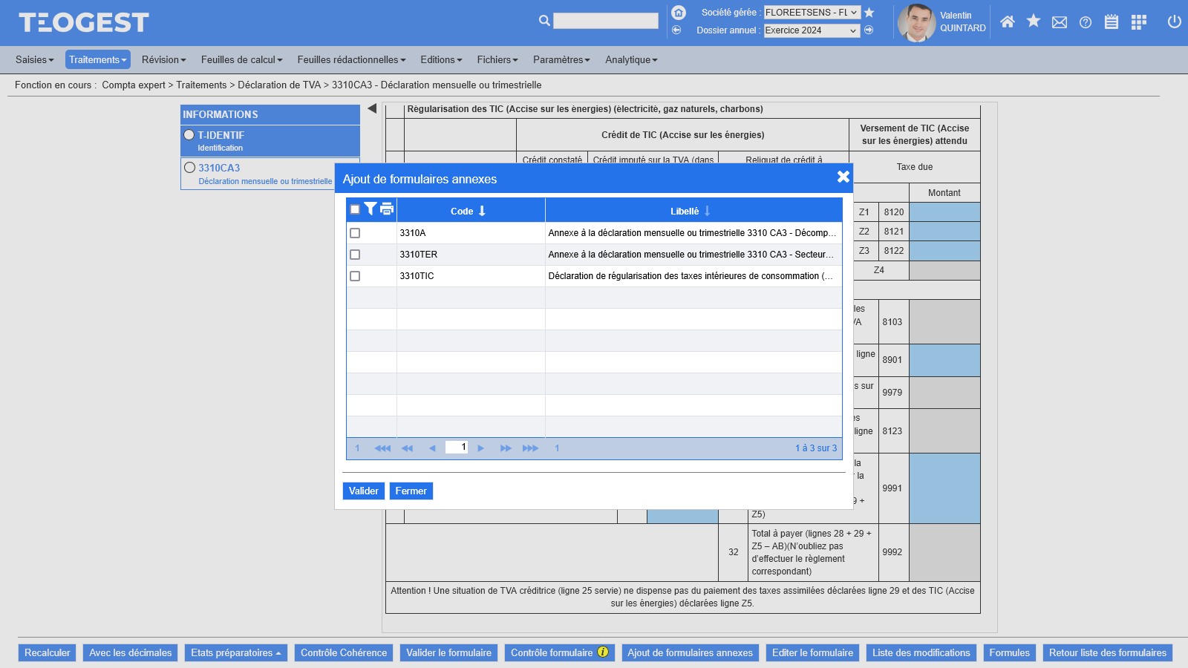Expand the Etats préparatoires dropdown button
Screen dimensions: 1188x668
(235, 653)
